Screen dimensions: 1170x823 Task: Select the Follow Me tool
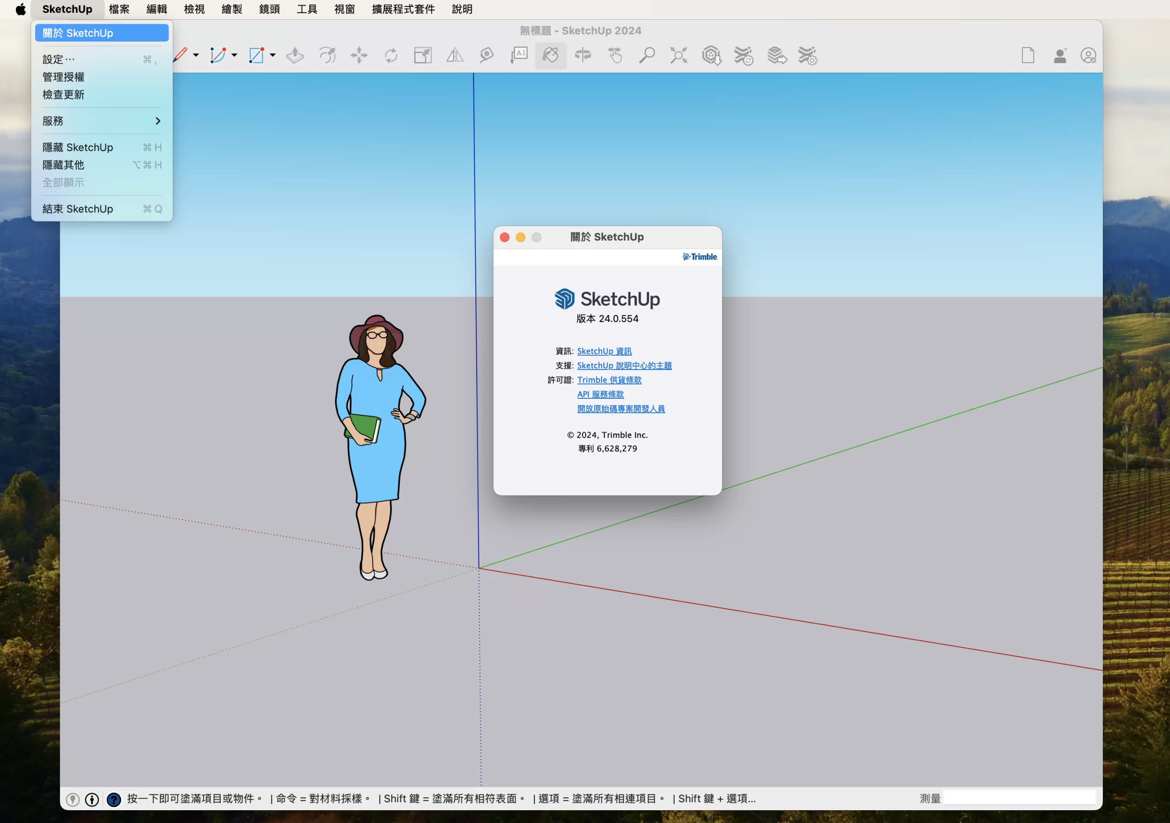click(327, 55)
